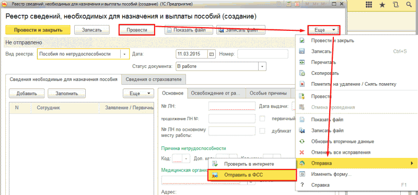Image resolution: width=418 pixels, height=195 pixels.
Task: Click the № ЛН по основному месту работы field
Action: click(232, 131)
